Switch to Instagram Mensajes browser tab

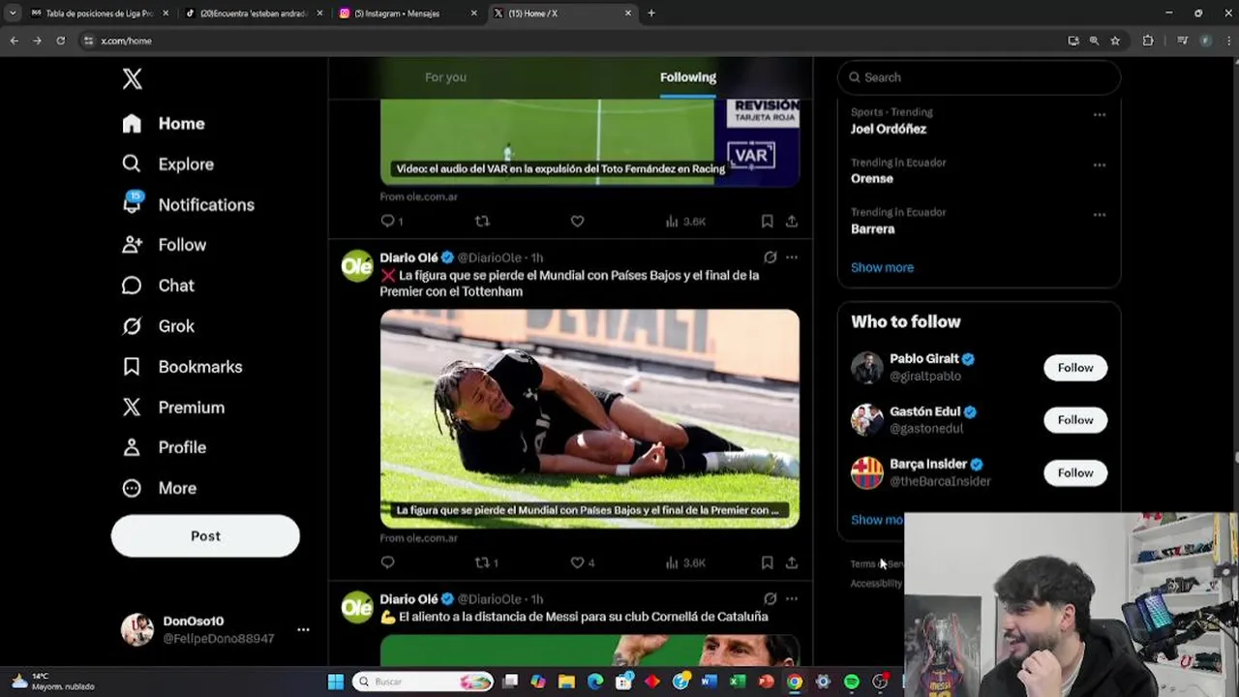pyautogui.click(x=407, y=14)
